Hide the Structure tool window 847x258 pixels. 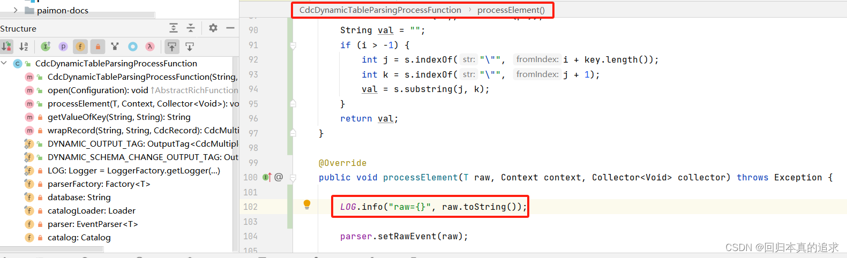tap(230, 28)
